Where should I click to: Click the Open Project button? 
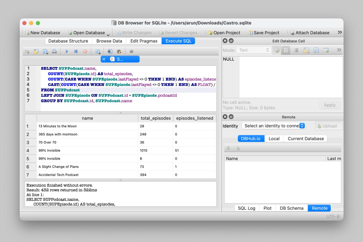pos(224,33)
